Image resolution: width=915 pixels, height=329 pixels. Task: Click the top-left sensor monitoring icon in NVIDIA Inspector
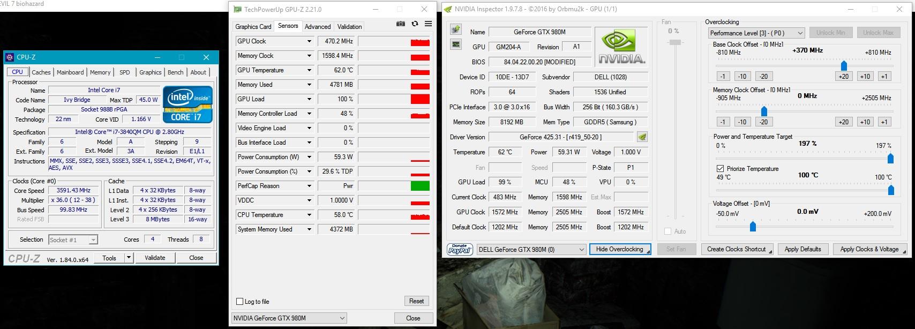456,29
